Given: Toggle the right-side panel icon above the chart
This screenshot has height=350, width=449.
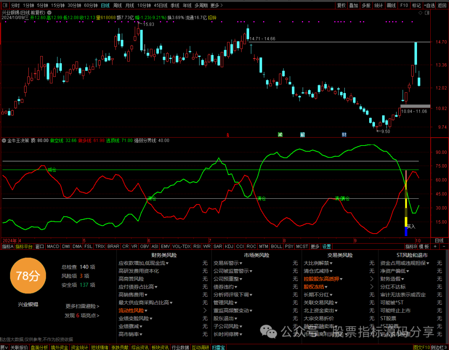Looking at the screenshot, I should point(427,13).
